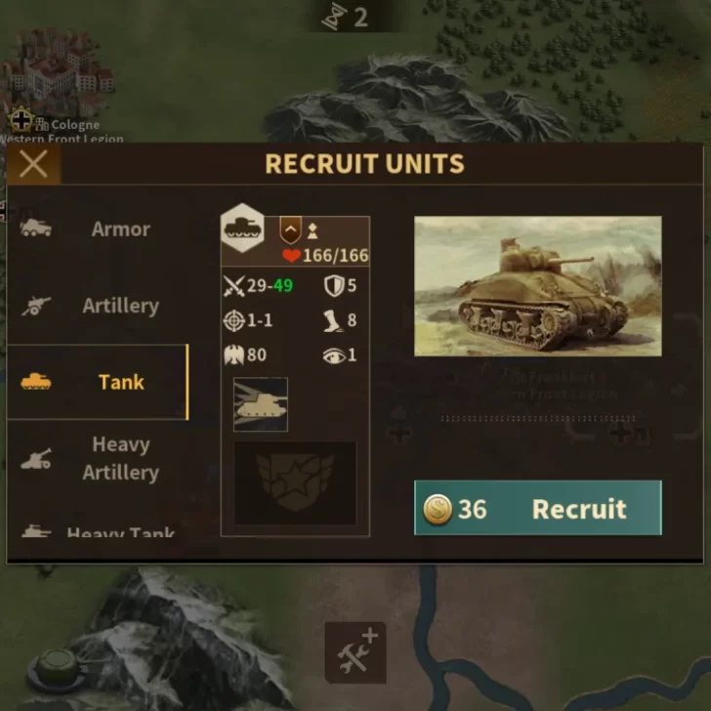711x711 pixels.
Task: Click the hexagonal tank unit icon
Action: 242,229
